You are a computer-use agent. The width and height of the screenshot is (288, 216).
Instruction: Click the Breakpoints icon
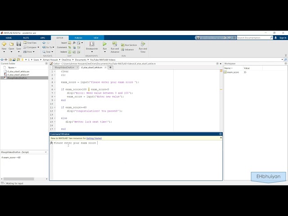click(92, 44)
